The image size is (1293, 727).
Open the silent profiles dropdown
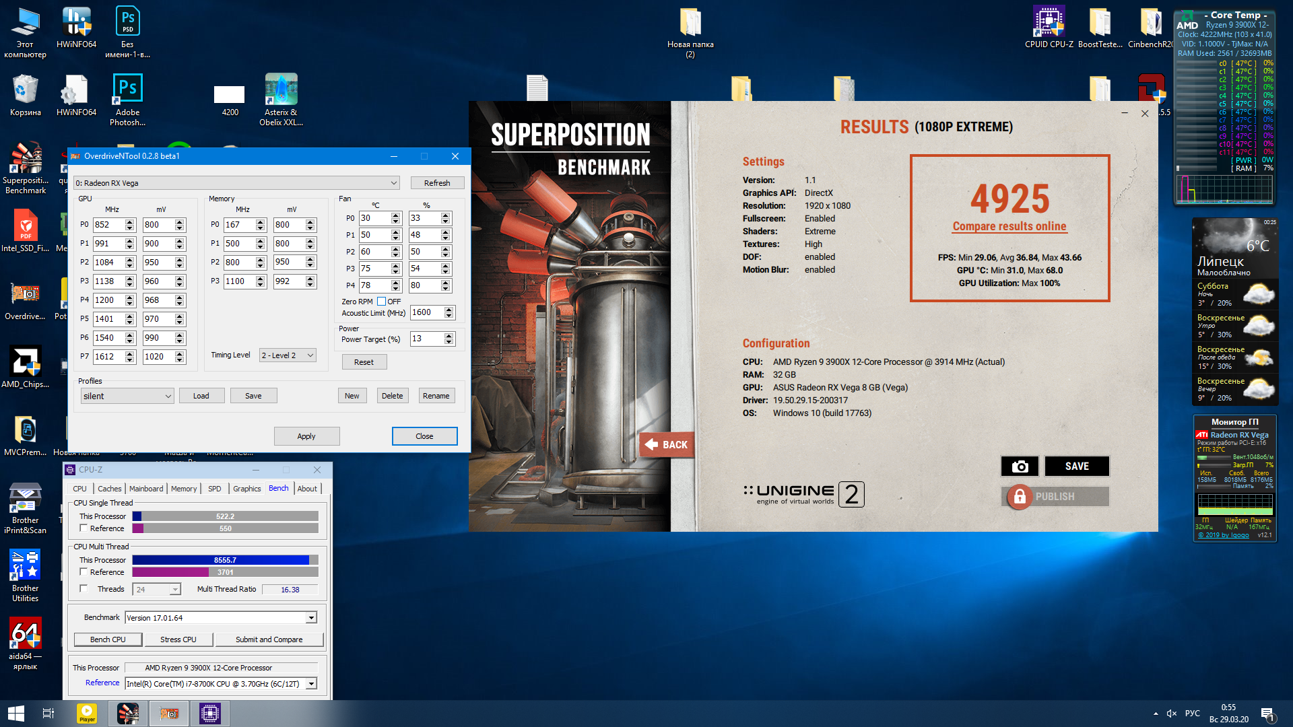(127, 396)
